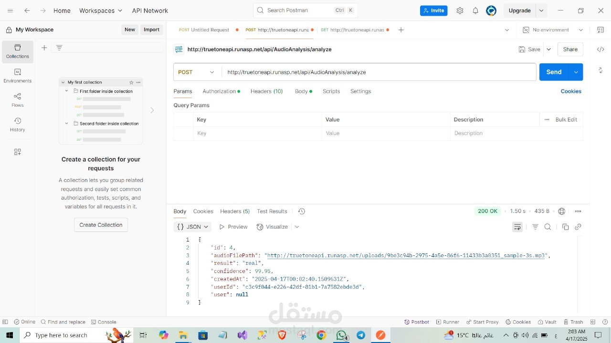The height and width of the screenshot is (343, 611).
Task: Search the response with magnifier icon
Action: point(548,227)
